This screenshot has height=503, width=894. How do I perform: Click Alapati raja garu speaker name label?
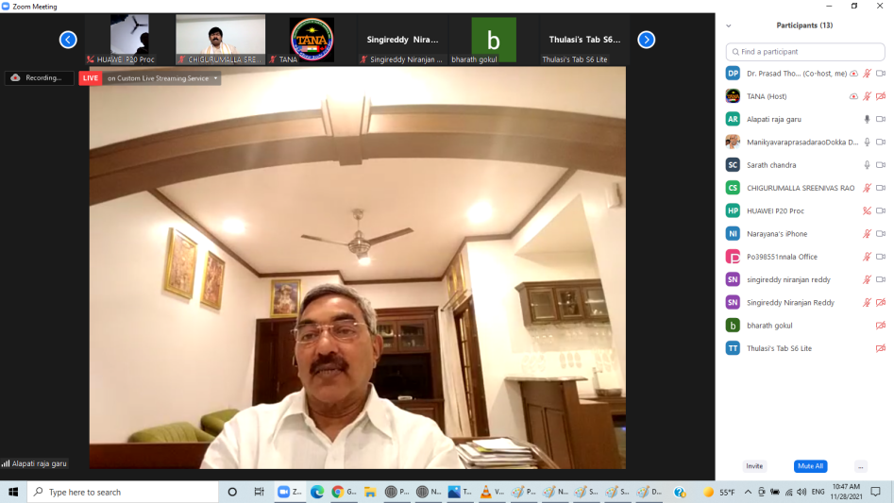pyautogui.click(x=40, y=463)
